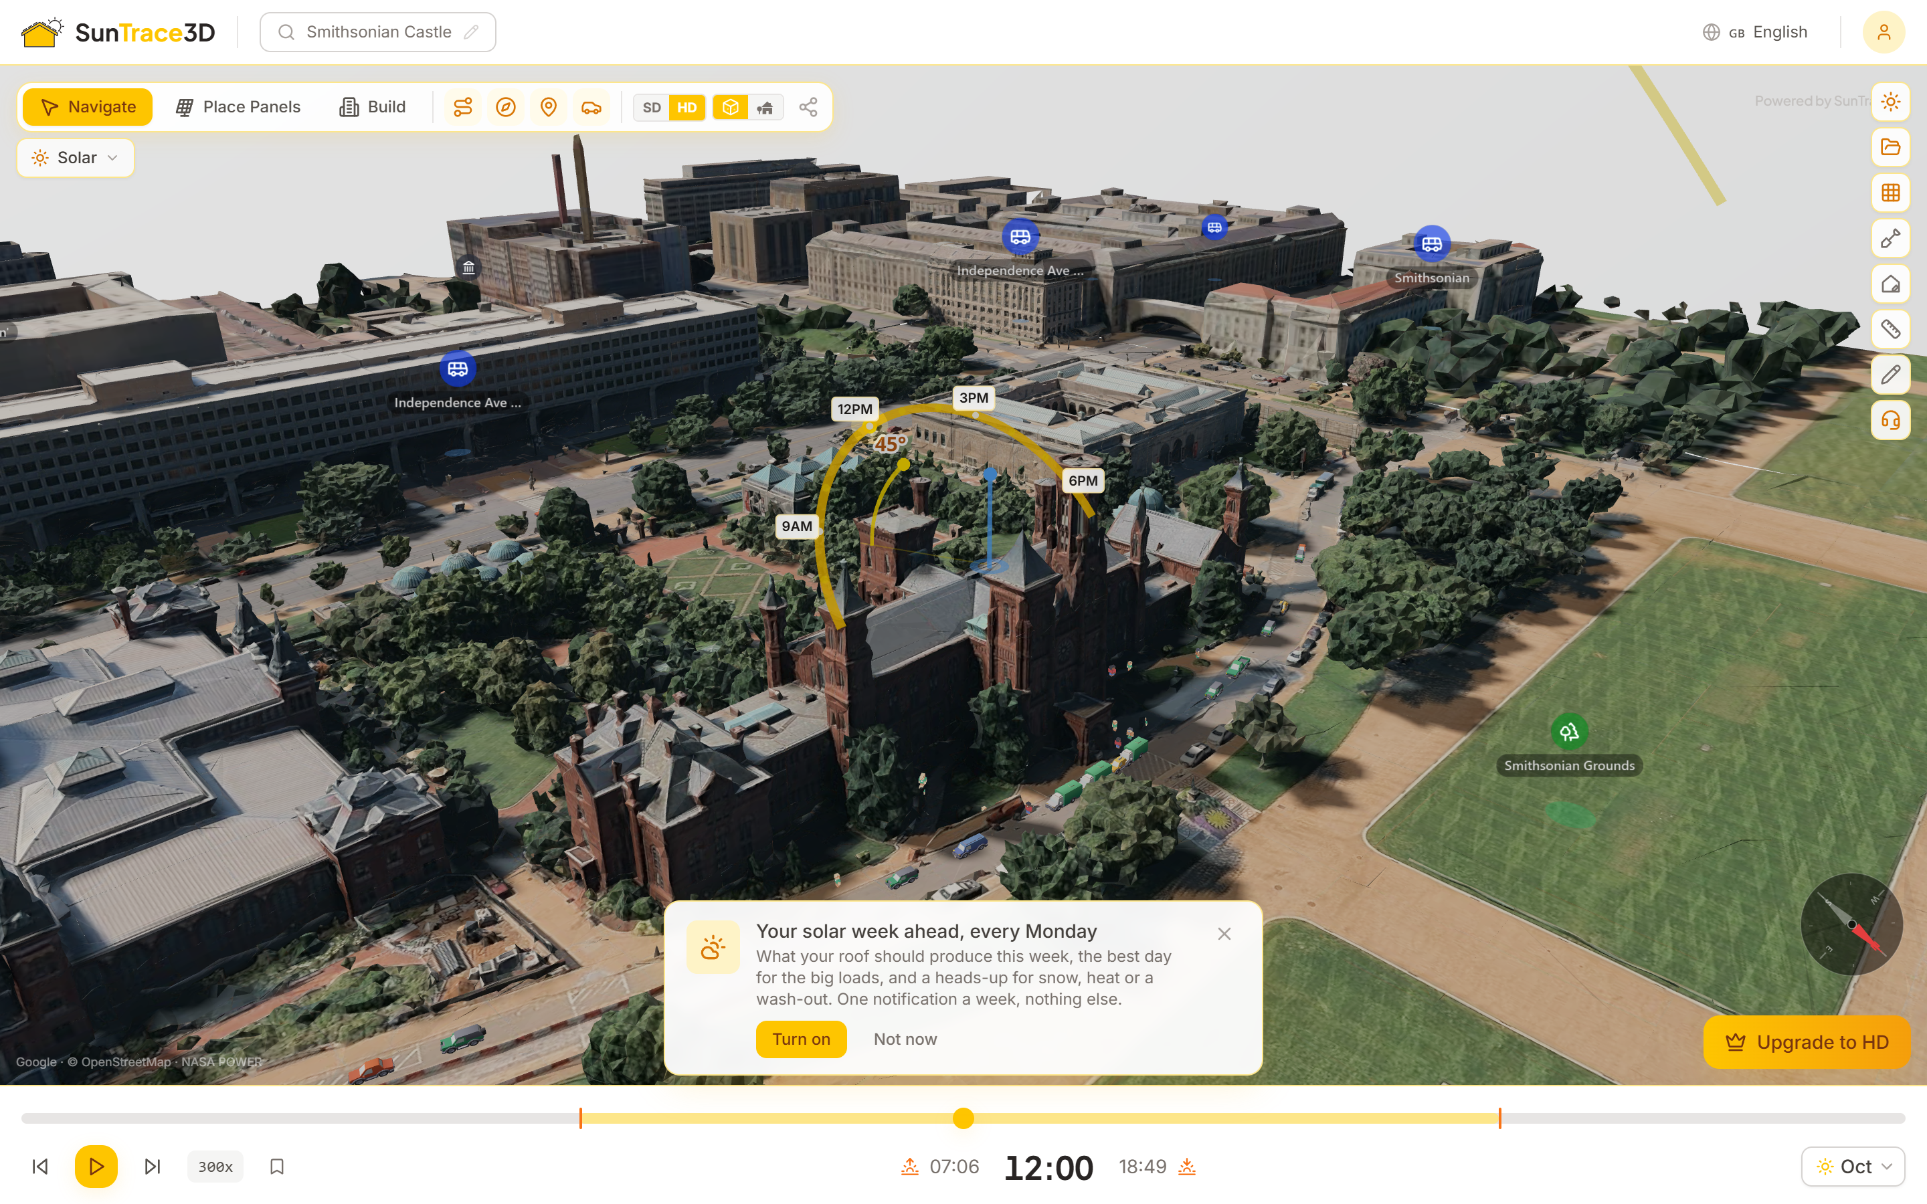Click the 3PM label on sun arc

click(973, 398)
